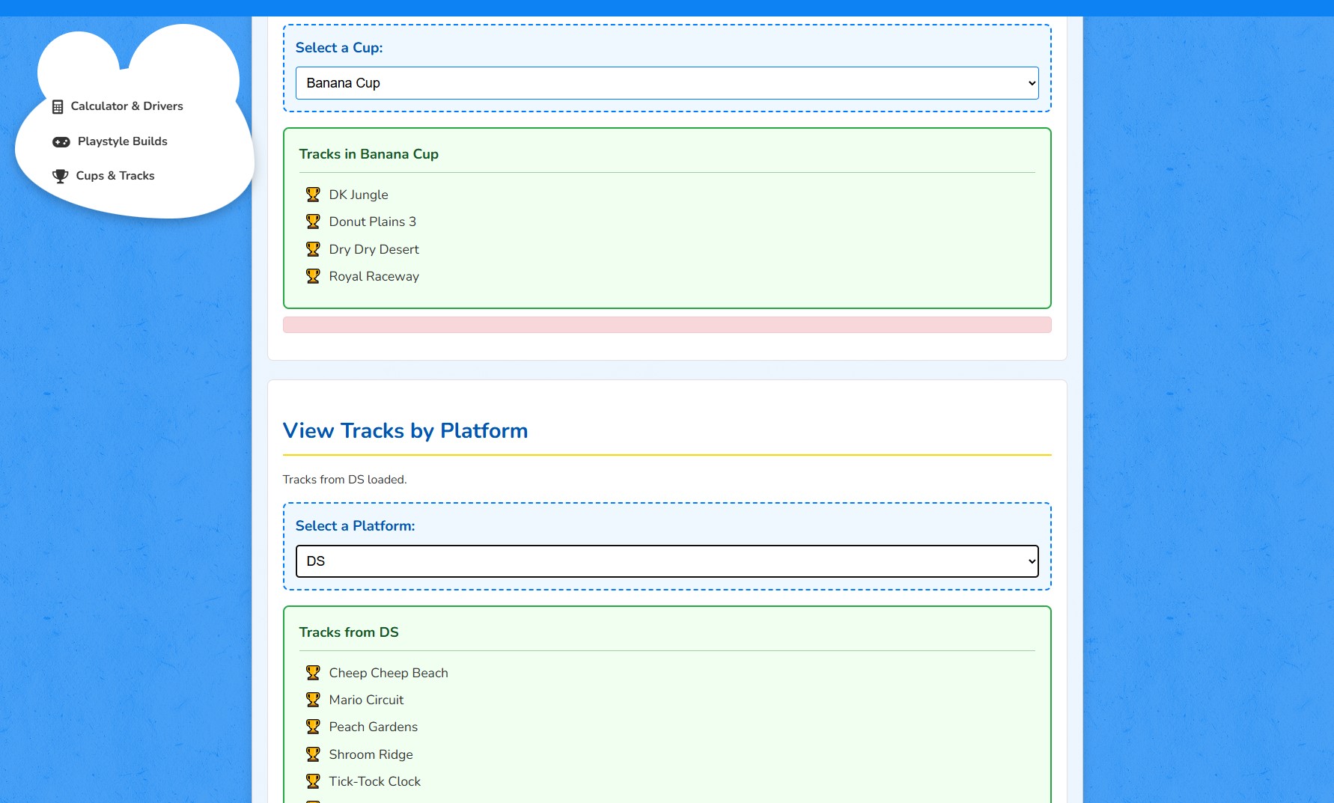Click the trophy icon beside Tick-Tock Clock
Viewport: 1334px width, 803px height.
(x=313, y=781)
